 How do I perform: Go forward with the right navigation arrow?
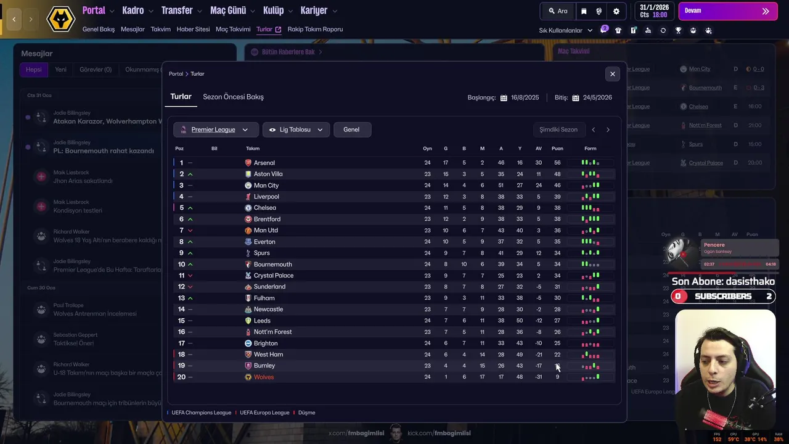click(31, 19)
